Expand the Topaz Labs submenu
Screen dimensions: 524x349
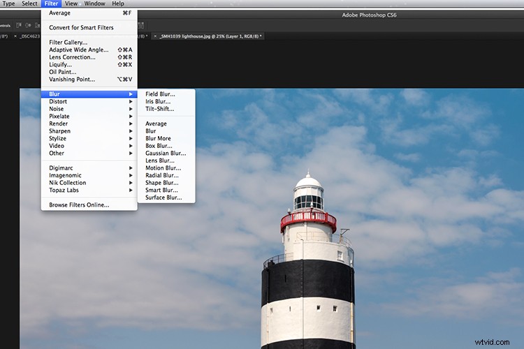tap(89, 190)
